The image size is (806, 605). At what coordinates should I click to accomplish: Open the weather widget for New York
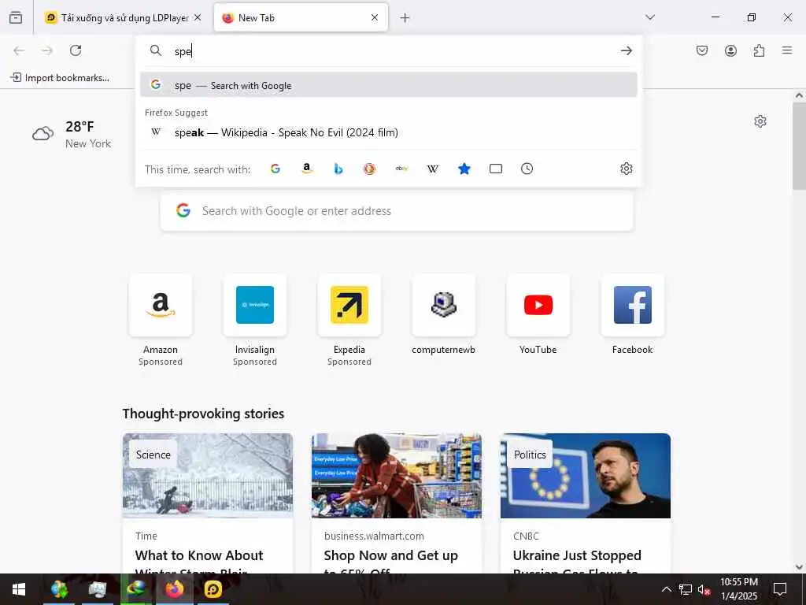[x=72, y=134]
